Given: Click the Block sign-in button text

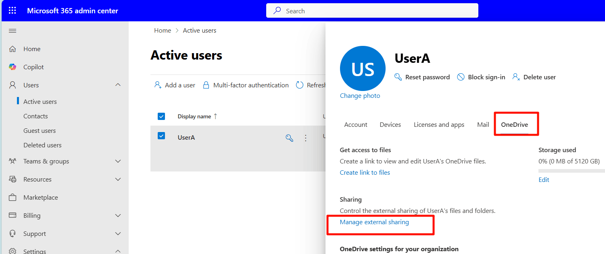Looking at the screenshot, I should (x=486, y=77).
